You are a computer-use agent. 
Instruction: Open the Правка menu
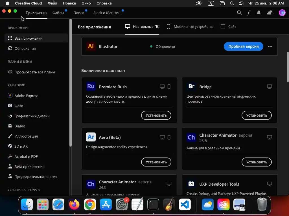pos(69,3)
